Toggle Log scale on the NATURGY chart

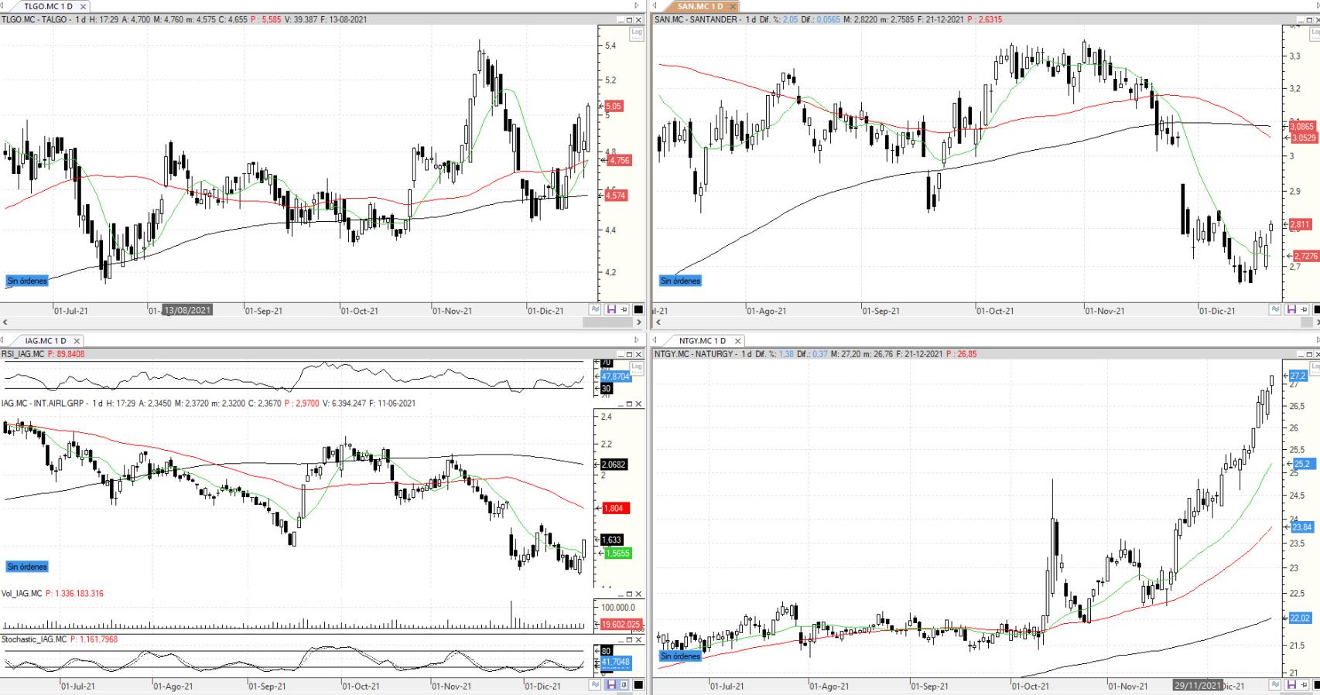pos(1314,366)
